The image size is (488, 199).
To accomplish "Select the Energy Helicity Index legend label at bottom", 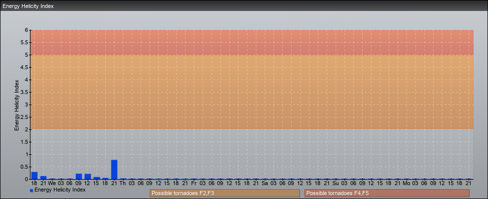I will tap(60, 190).
